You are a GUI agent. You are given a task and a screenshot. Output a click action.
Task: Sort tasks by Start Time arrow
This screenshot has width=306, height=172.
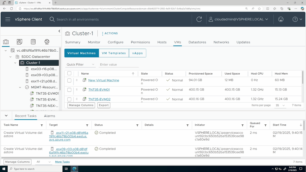pos(301,125)
